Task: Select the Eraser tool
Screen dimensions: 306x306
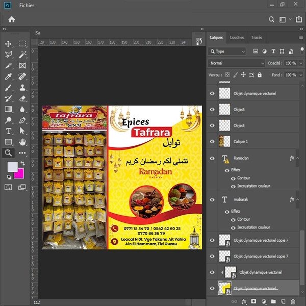Action: (22, 98)
